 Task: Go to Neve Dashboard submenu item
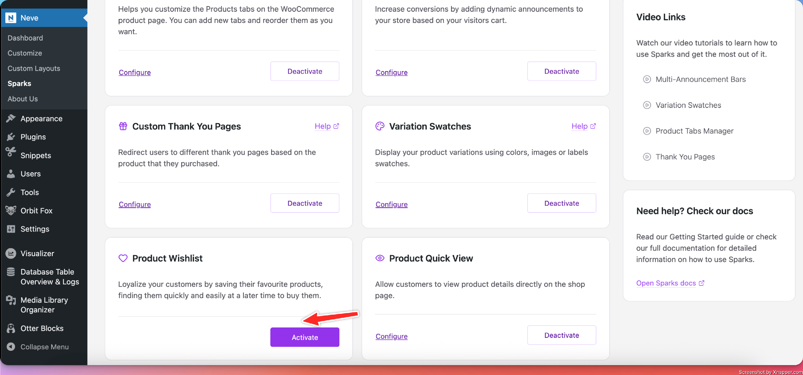coord(25,38)
